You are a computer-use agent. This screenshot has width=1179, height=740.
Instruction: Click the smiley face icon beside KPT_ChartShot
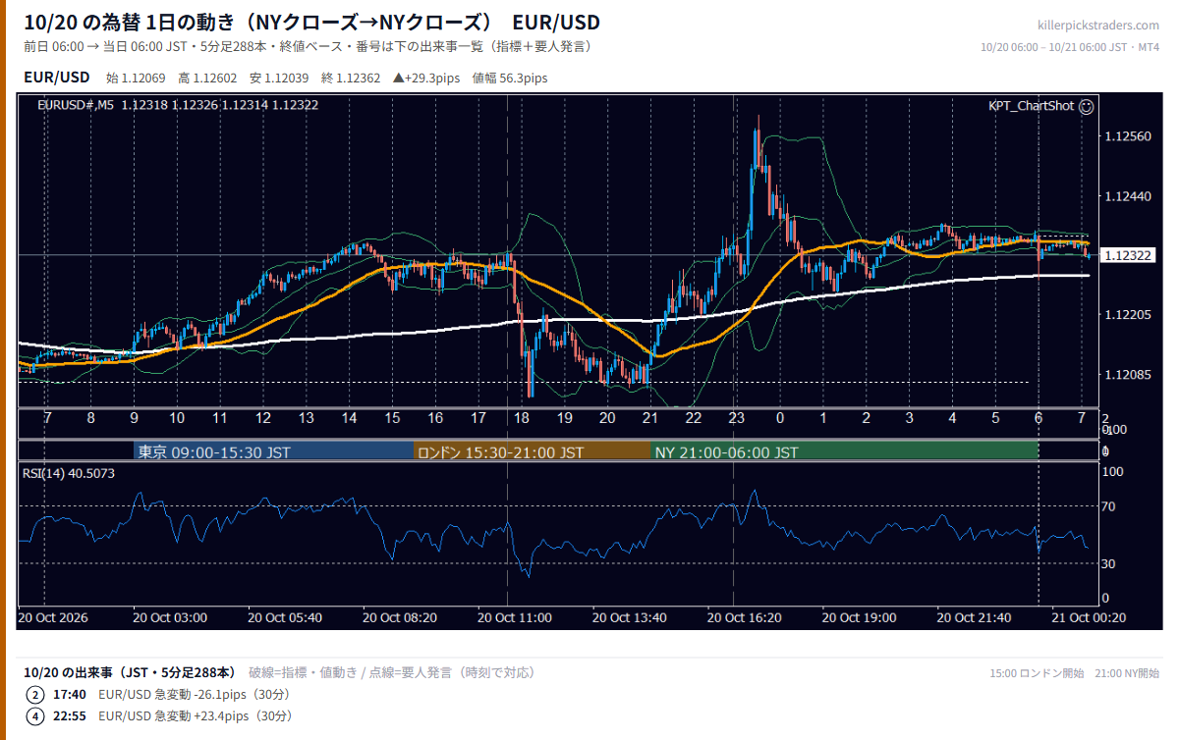(1087, 106)
